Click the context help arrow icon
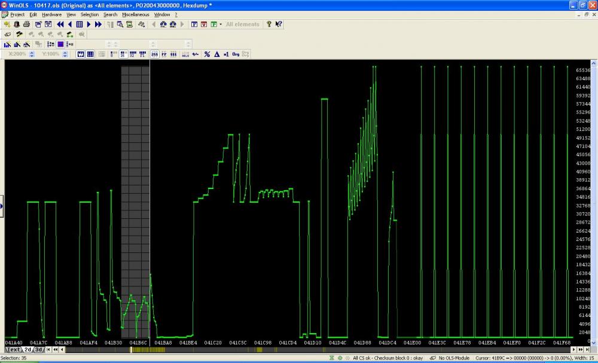Viewport: 598px width, 363px height. click(279, 25)
